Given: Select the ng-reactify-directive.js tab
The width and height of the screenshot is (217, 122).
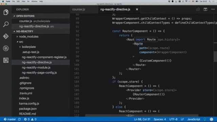Looking at the screenshot, I should (x=115, y=9).
